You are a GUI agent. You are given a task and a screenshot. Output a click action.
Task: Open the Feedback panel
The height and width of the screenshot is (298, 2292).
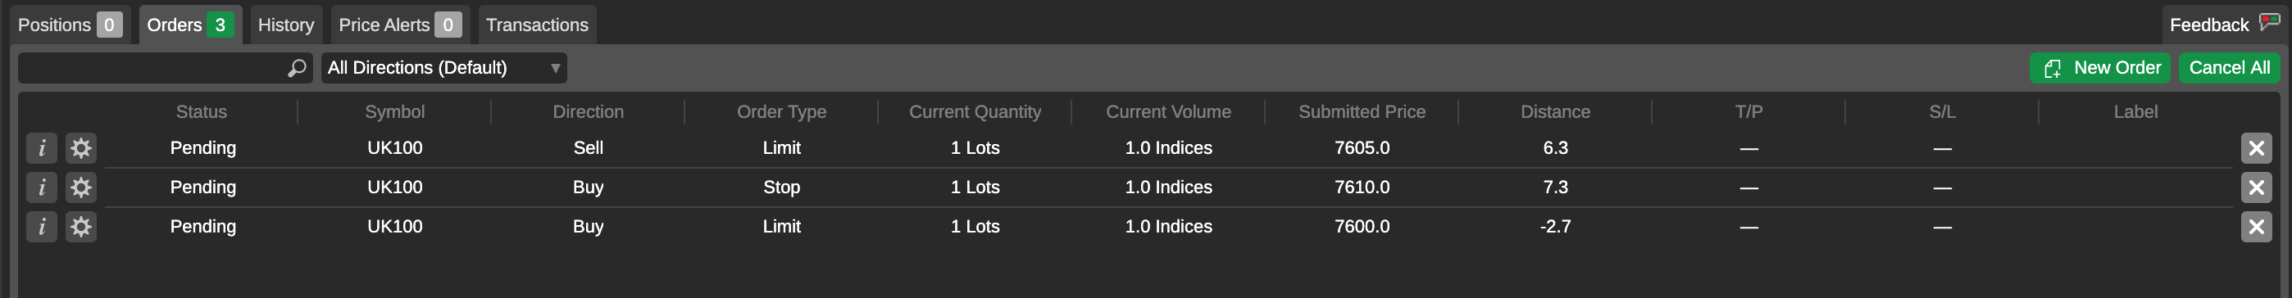coord(2222,25)
